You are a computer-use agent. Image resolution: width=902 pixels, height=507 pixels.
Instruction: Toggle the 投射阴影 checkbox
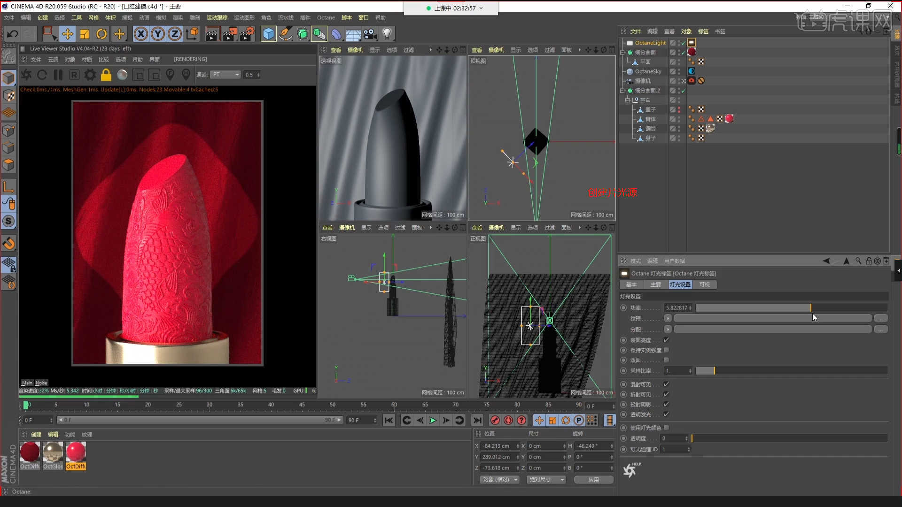coord(666,404)
